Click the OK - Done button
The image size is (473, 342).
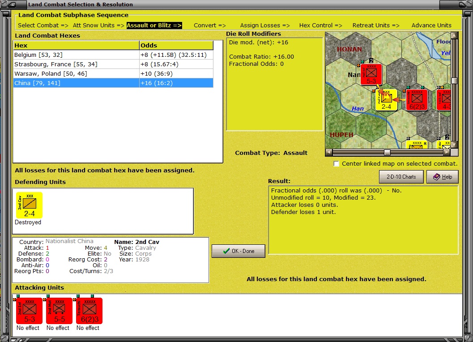239,251
